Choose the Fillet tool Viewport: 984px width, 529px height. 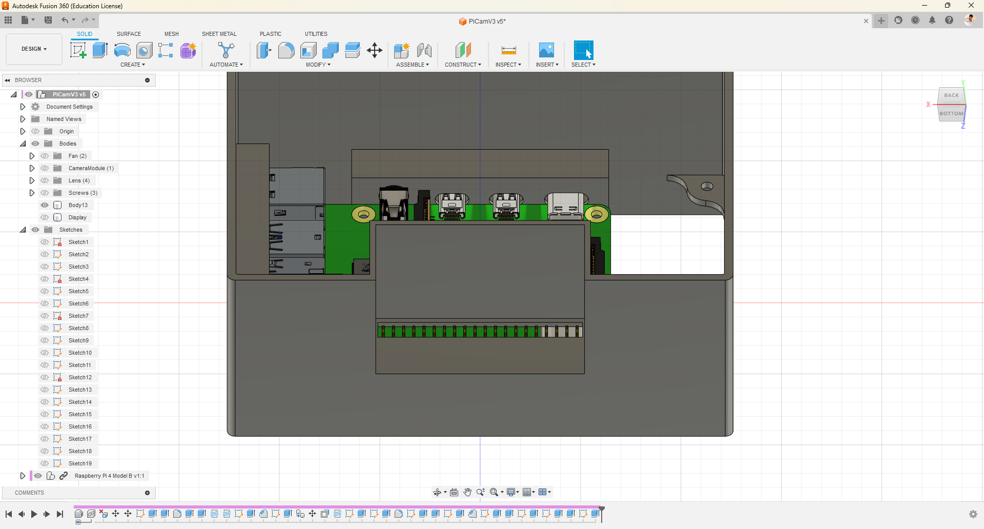[286, 50]
